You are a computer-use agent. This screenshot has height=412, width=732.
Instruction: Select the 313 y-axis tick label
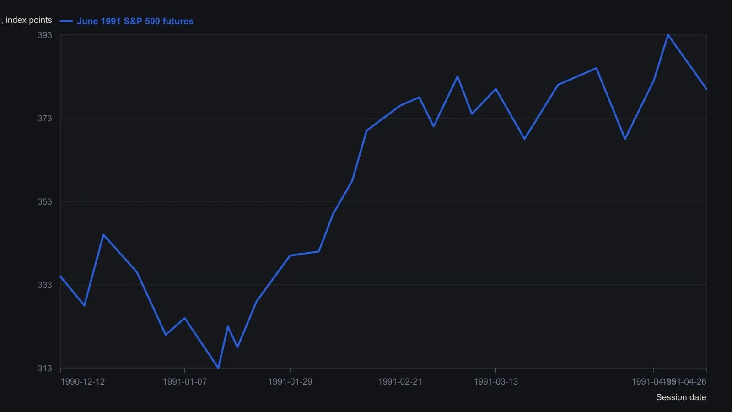[x=45, y=368]
